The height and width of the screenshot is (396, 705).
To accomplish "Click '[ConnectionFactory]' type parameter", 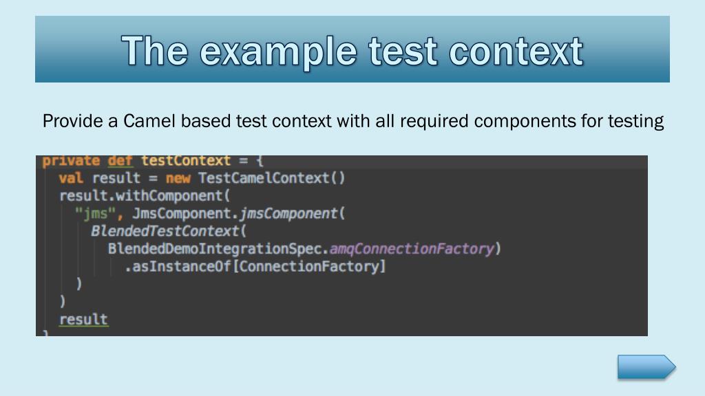I will [309, 266].
